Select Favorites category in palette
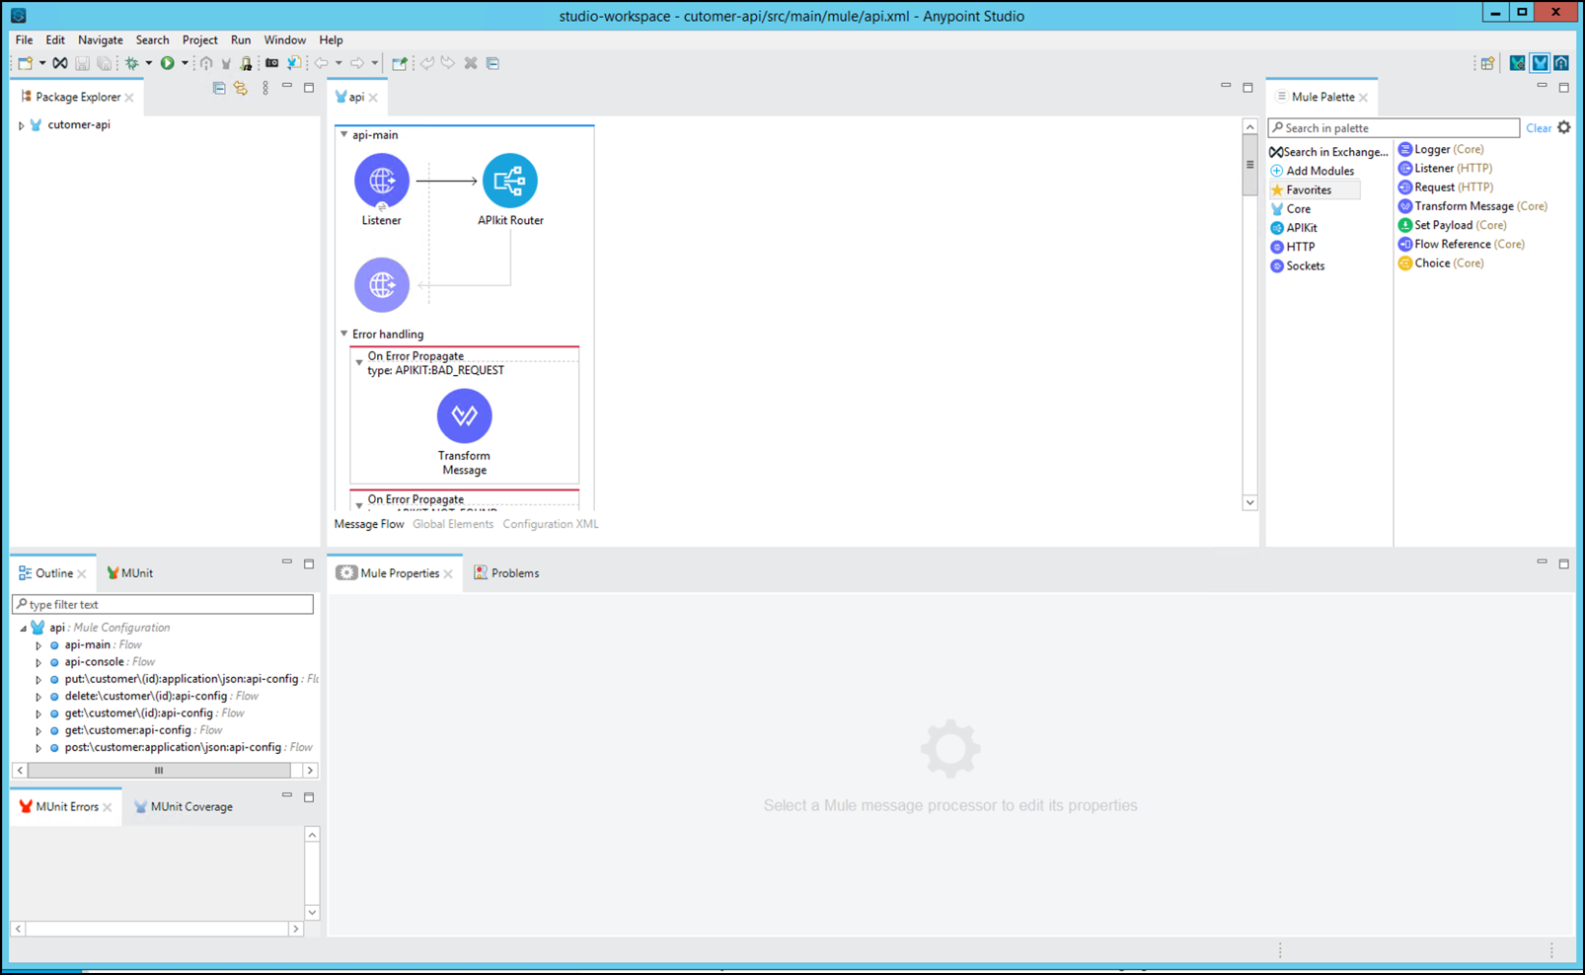The height and width of the screenshot is (975, 1585). pyautogui.click(x=1315, y=190)
